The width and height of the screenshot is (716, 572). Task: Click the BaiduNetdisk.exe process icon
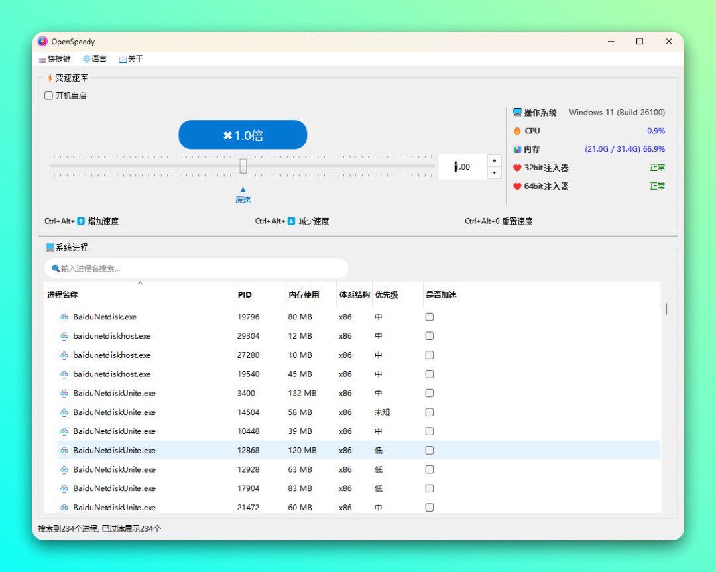64,317
